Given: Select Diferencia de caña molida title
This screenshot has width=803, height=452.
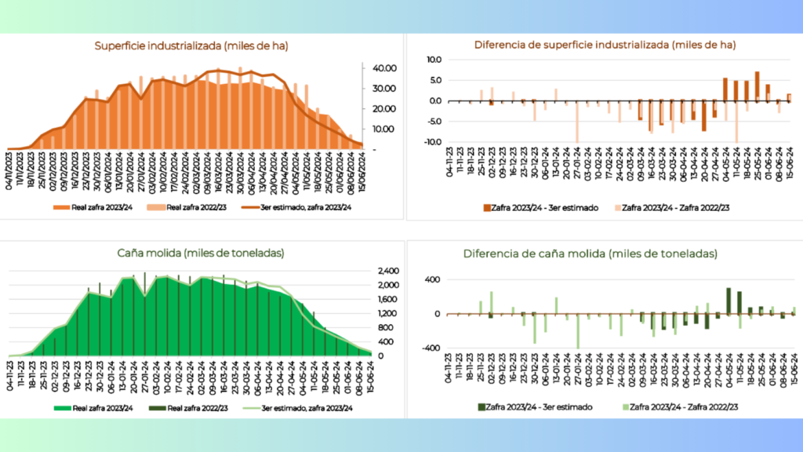Looking at the screenshot, I should click(x=590, y=253).
